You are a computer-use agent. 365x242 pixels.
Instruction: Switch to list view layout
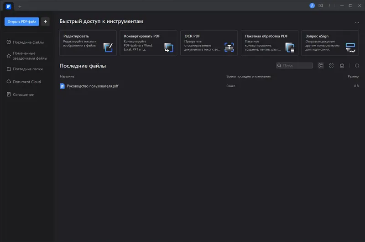[321, 65]
